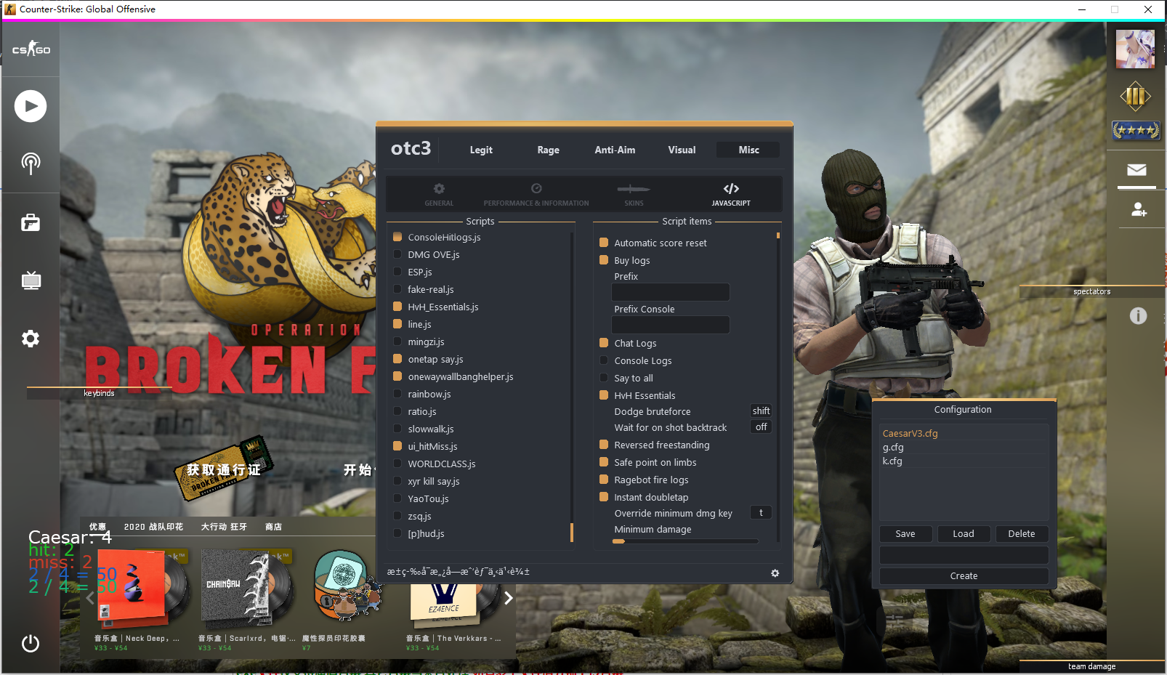Switch to the Rage tab
The width and height of the screenshot is (1167, 675).
548,150
